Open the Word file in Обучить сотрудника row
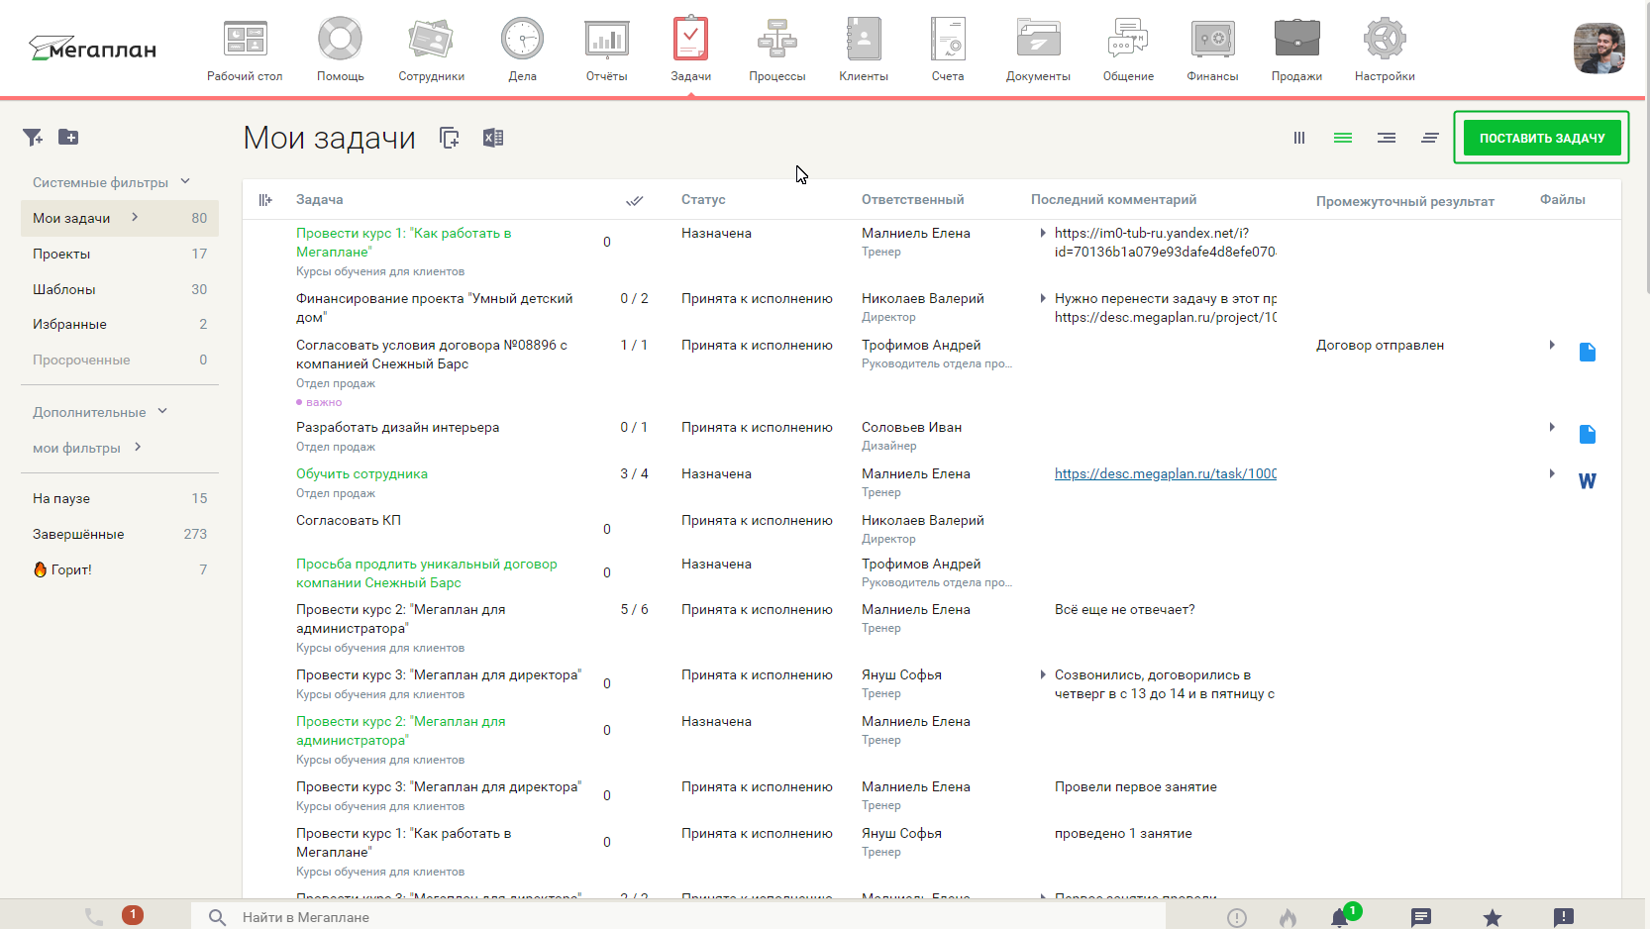 tap(1587, 481)
